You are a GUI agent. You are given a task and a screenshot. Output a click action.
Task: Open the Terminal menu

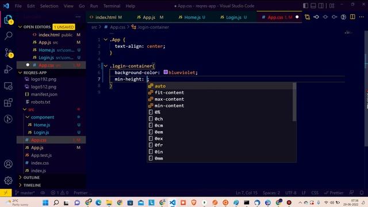point(112,6)
